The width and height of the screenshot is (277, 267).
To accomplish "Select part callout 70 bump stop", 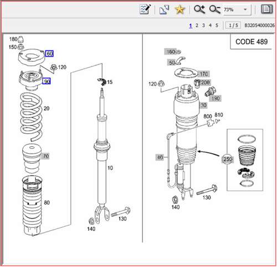I will click(x=46, y=156).
